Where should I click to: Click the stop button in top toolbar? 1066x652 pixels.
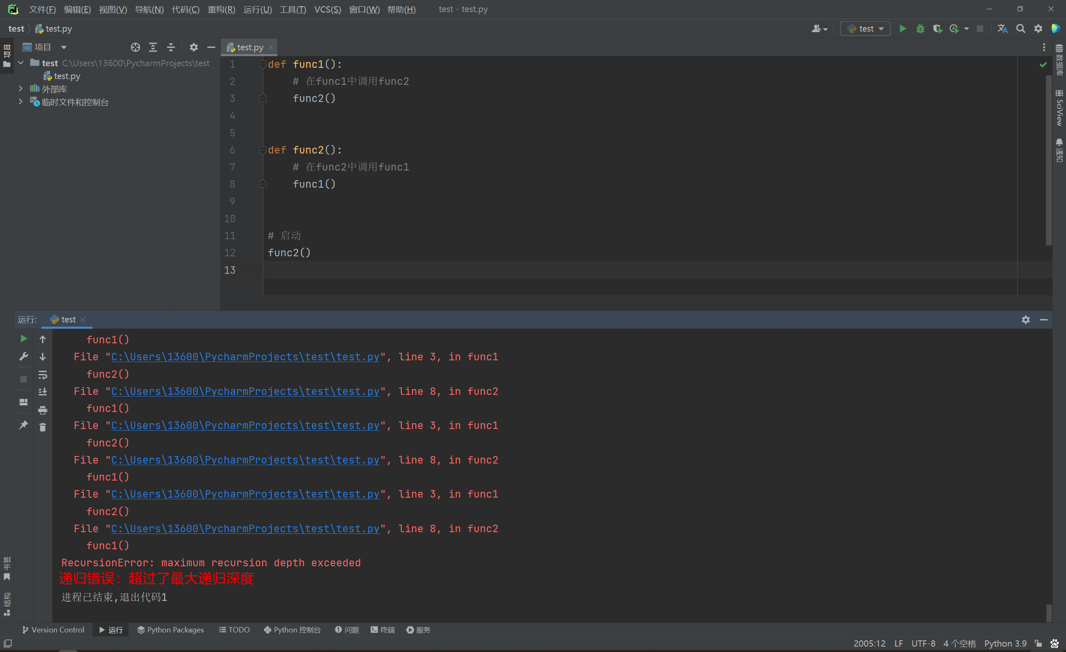point(980,29)
